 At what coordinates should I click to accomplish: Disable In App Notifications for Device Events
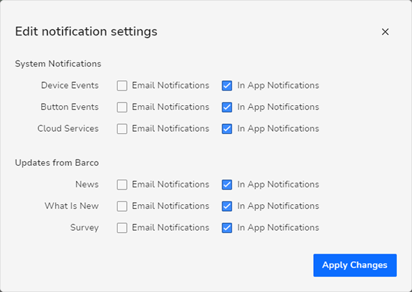227,86
